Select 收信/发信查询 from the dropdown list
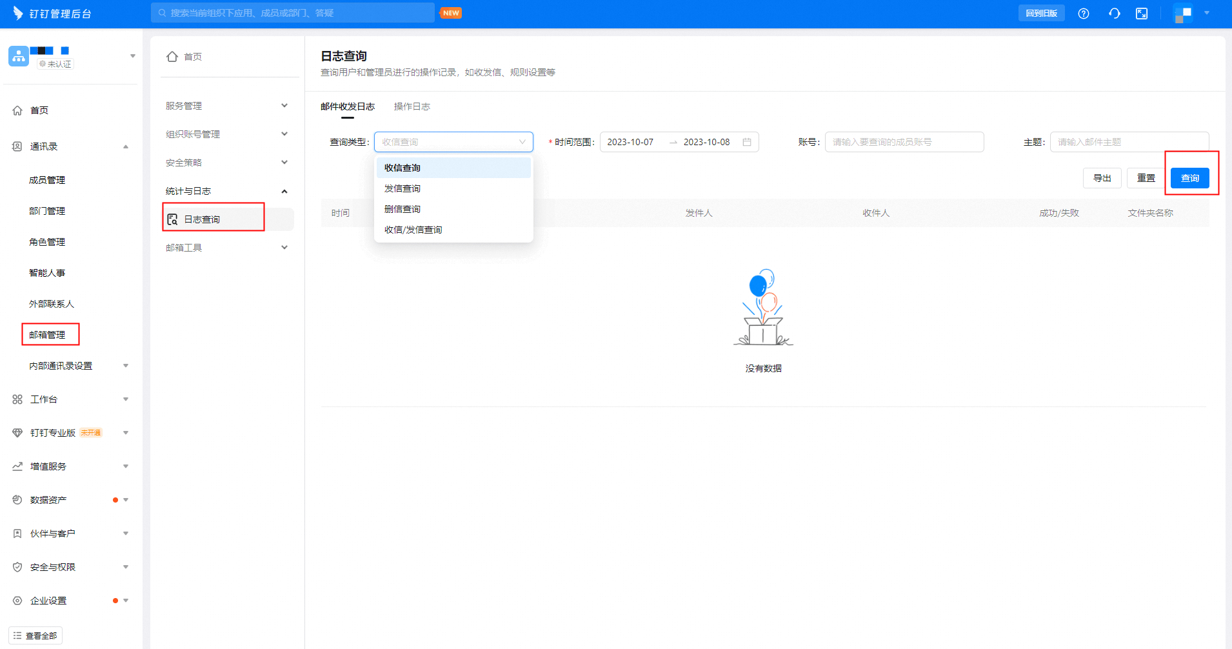1232x649 pixels. tap(453, 230)
